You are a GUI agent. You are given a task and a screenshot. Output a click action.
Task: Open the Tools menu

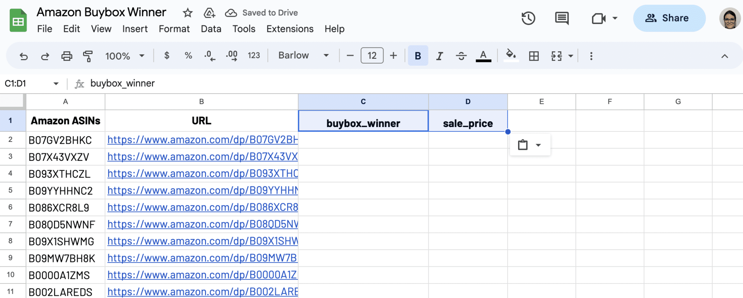[x=244, y=29]
